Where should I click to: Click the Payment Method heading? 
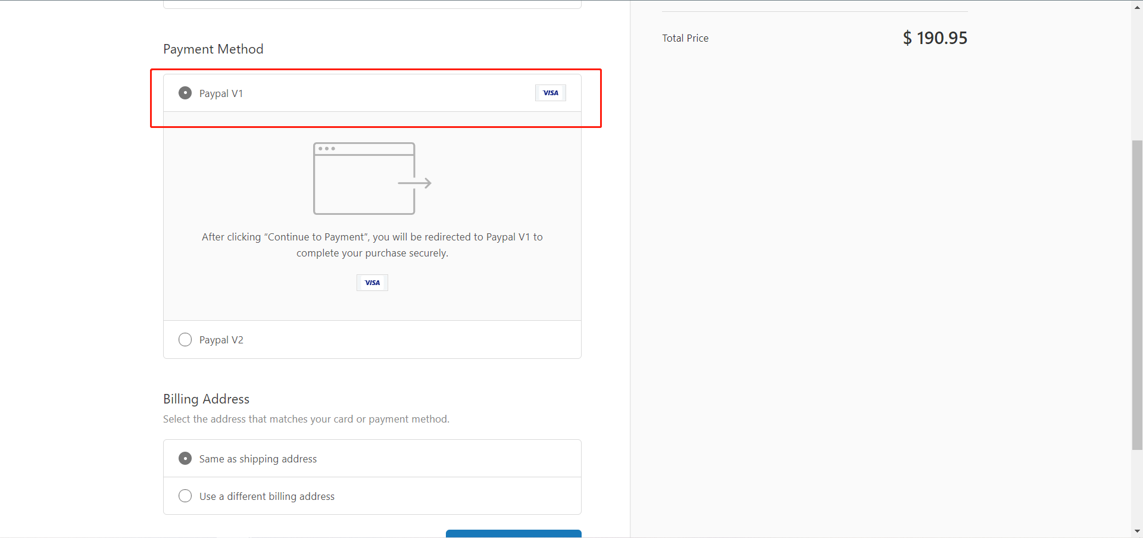[213, 49]
